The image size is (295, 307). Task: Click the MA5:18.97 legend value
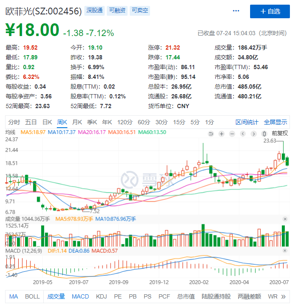33,132
